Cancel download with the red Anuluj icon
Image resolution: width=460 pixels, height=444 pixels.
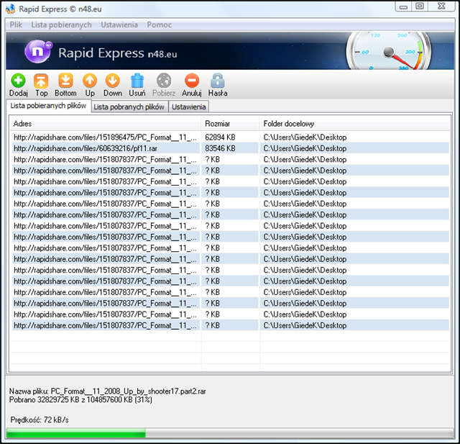[x=192, y=81]
